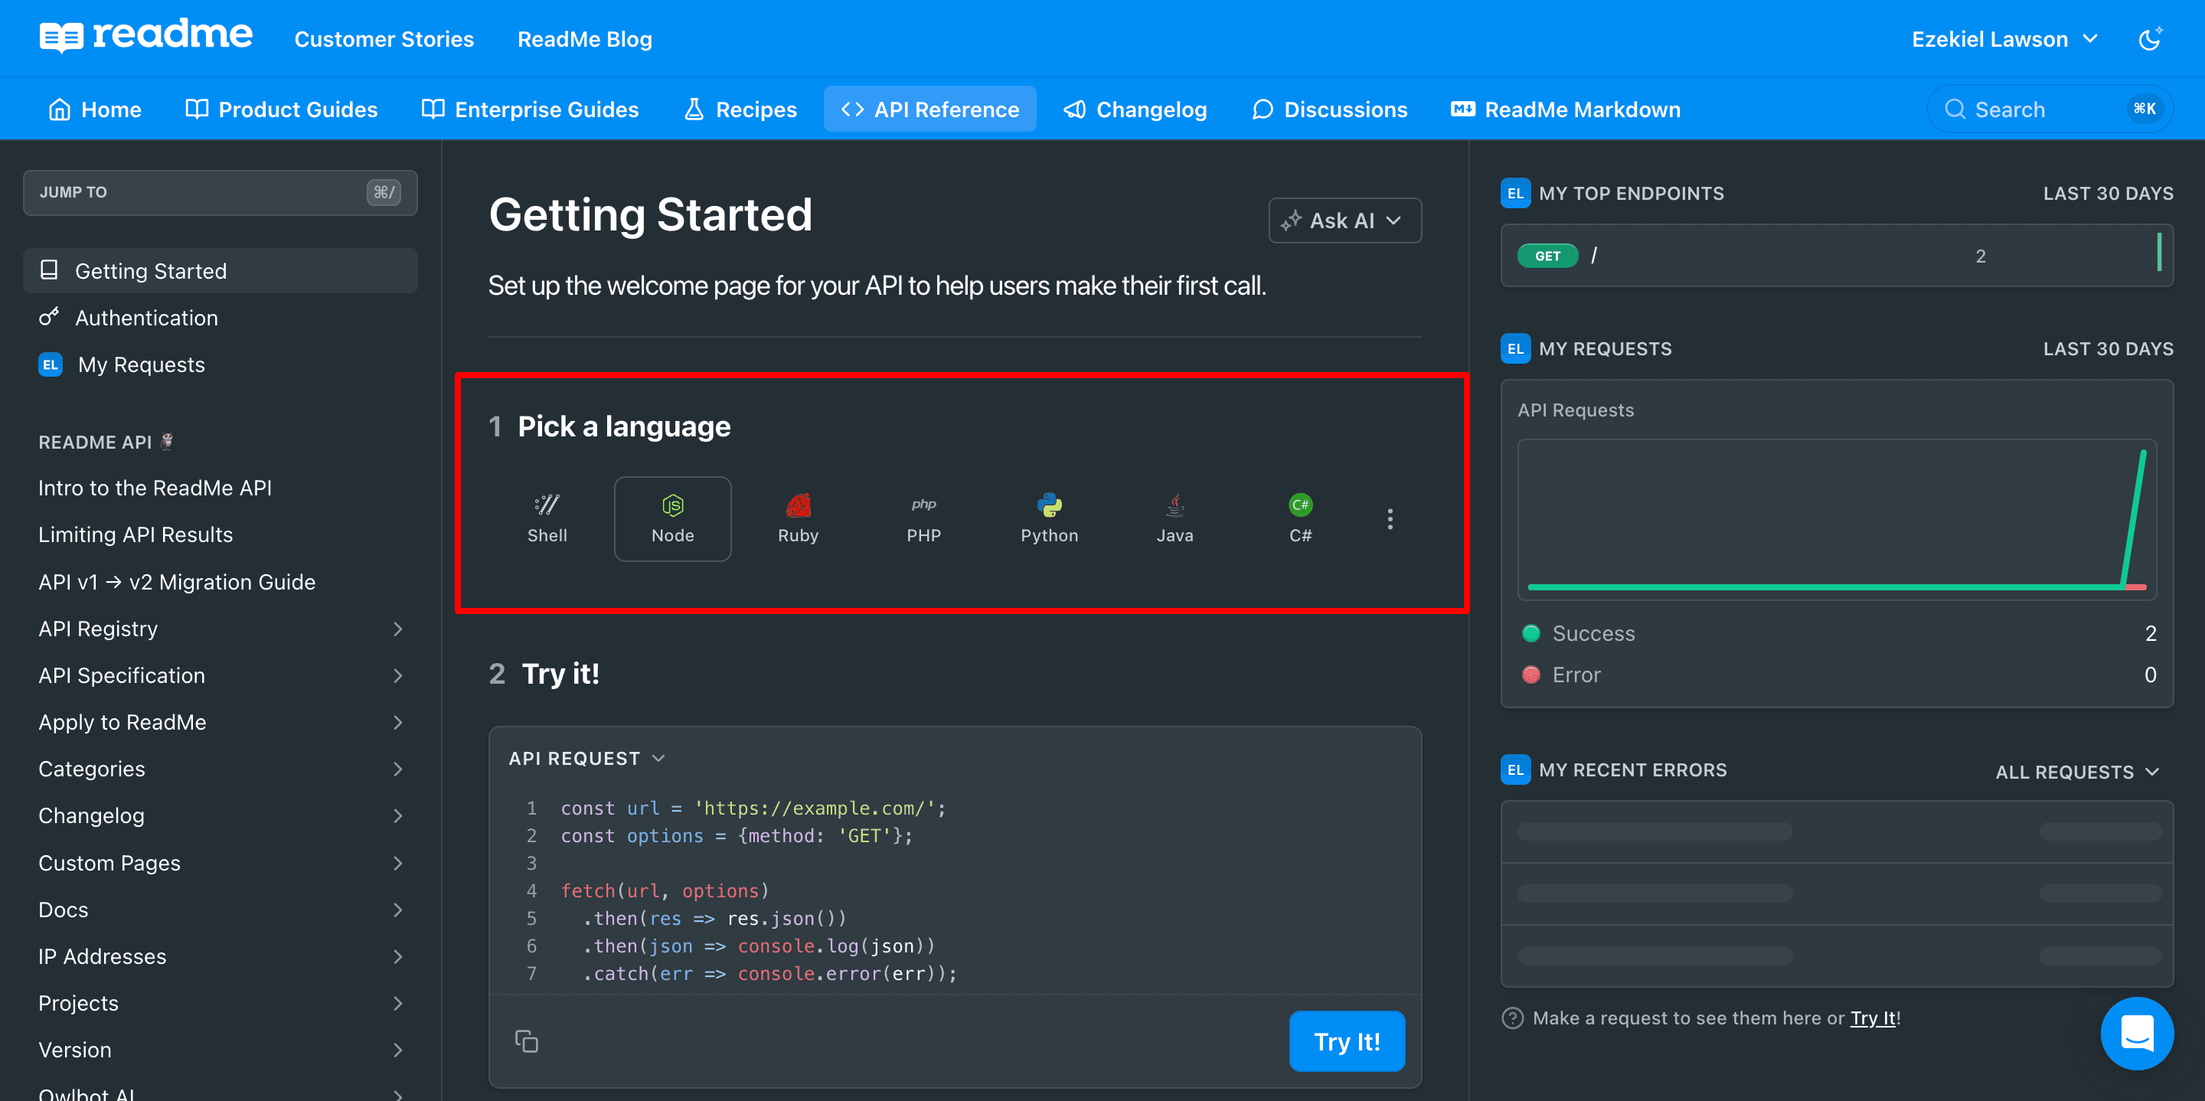
Task: Switch to the Changelog tab
Action: tap(1135, 109)
